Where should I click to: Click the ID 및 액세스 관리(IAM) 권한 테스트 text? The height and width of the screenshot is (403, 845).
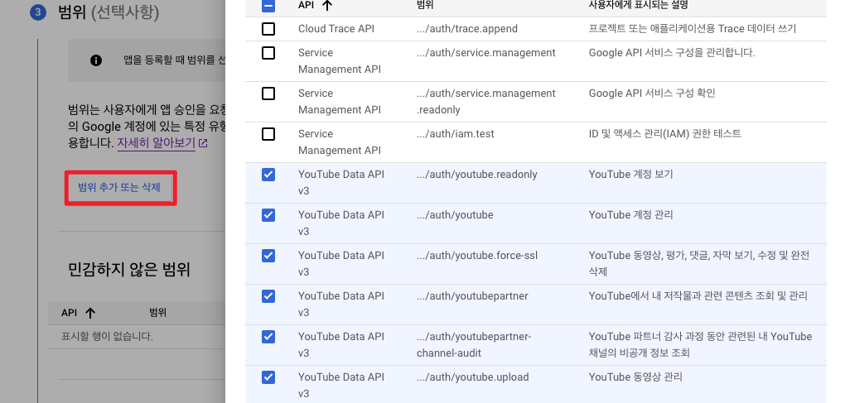coord(665,133)
